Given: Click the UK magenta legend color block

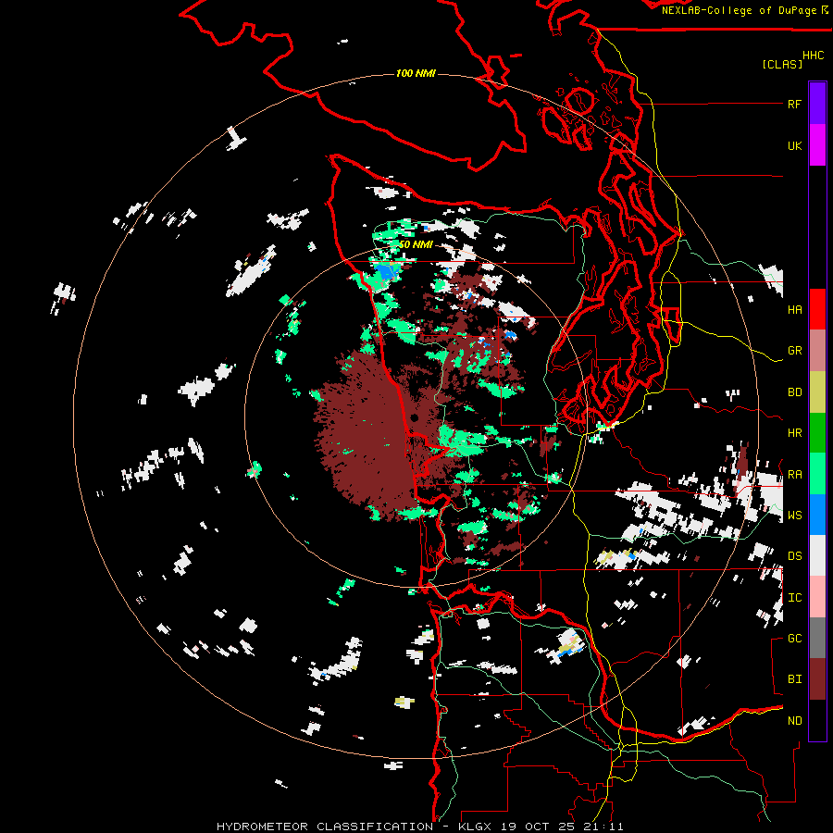Looking at the screenshot, I should point(817,145).
